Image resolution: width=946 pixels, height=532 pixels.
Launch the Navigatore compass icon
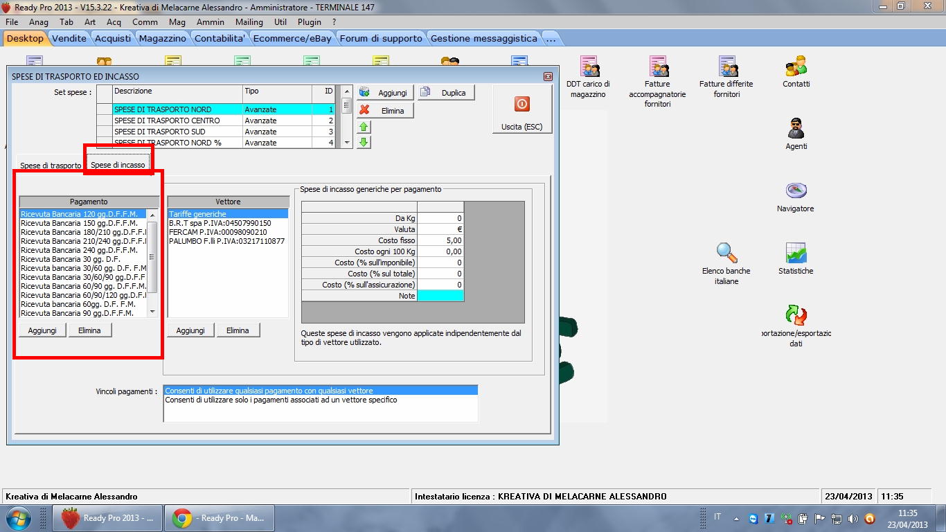[x=796, y=197]
